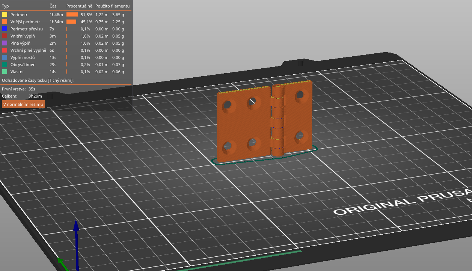Click the yellow Perimetr color swatch
Viewport: 472px width, 271px height.
click(5, 14)
